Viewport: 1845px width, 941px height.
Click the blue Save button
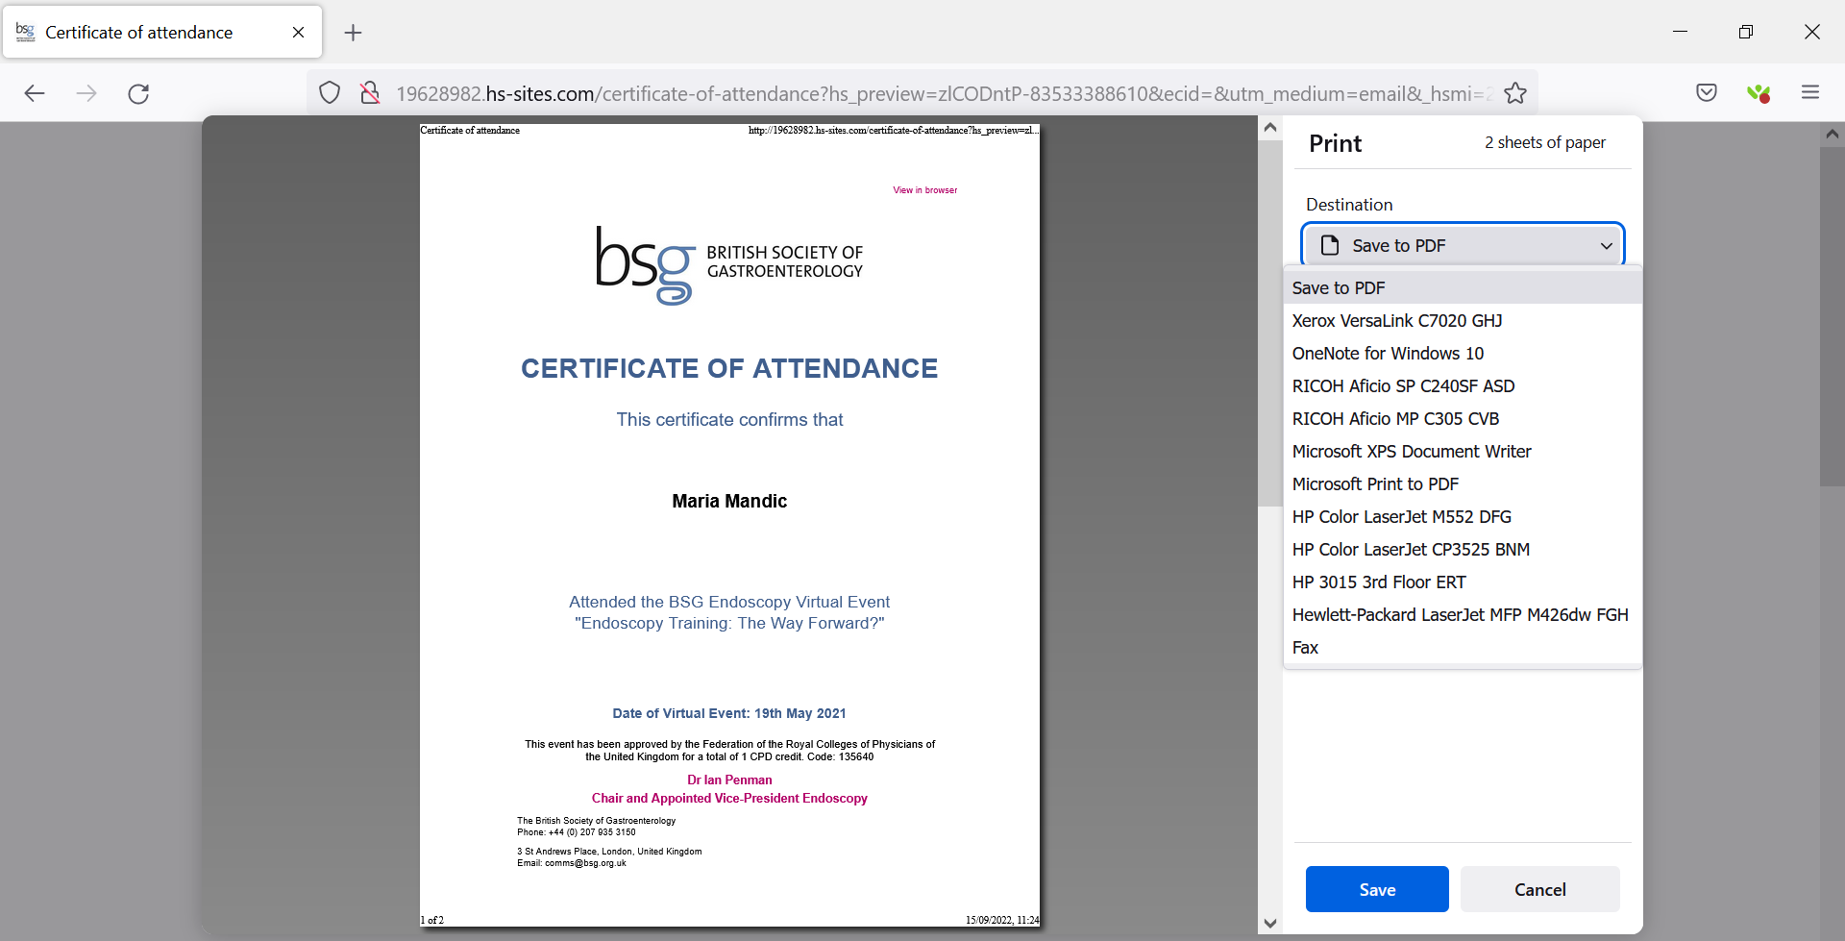[x=1377, y=889]
